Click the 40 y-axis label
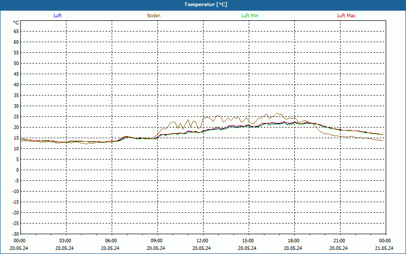The width and height of the screenshot is (406, 254). pos(16,84)
